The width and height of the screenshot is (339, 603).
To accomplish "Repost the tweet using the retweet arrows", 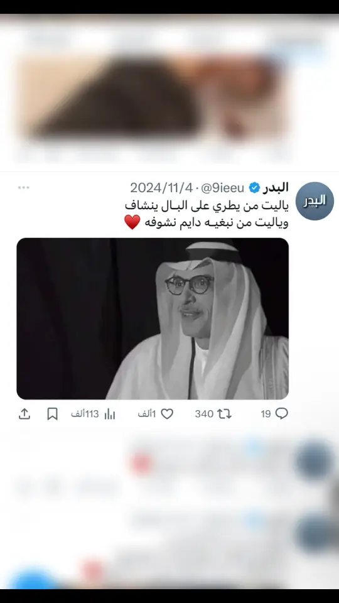I will point(224,414).
